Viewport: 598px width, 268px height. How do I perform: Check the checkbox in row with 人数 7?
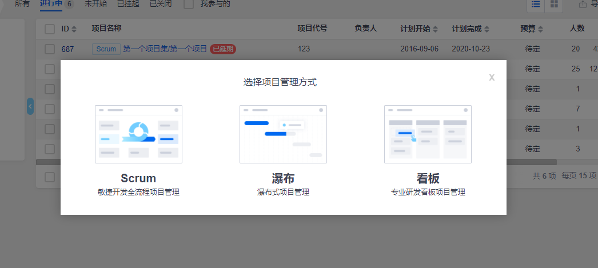[50, 109]
